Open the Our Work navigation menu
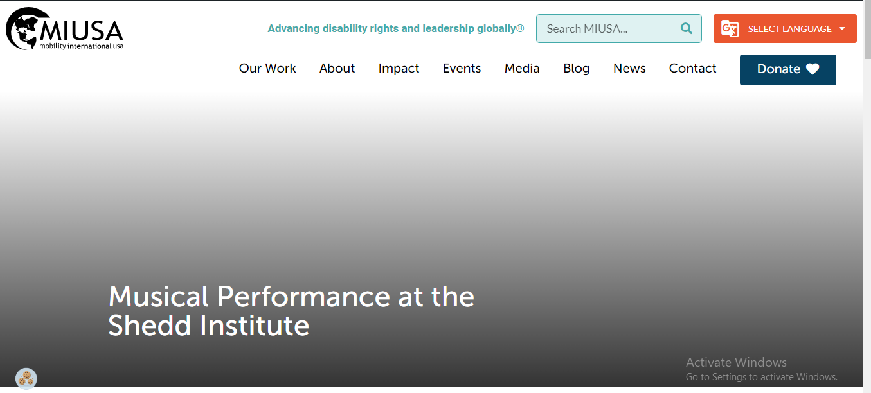The width and height of the screenshot is (871, 393). click(x=267, y=68)
